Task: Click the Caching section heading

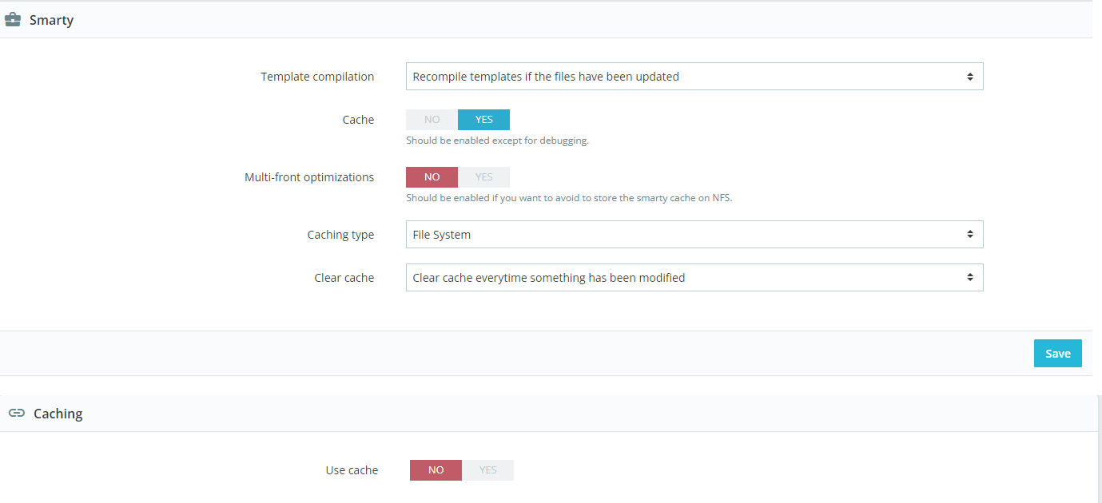Action: tap(58, 414)
